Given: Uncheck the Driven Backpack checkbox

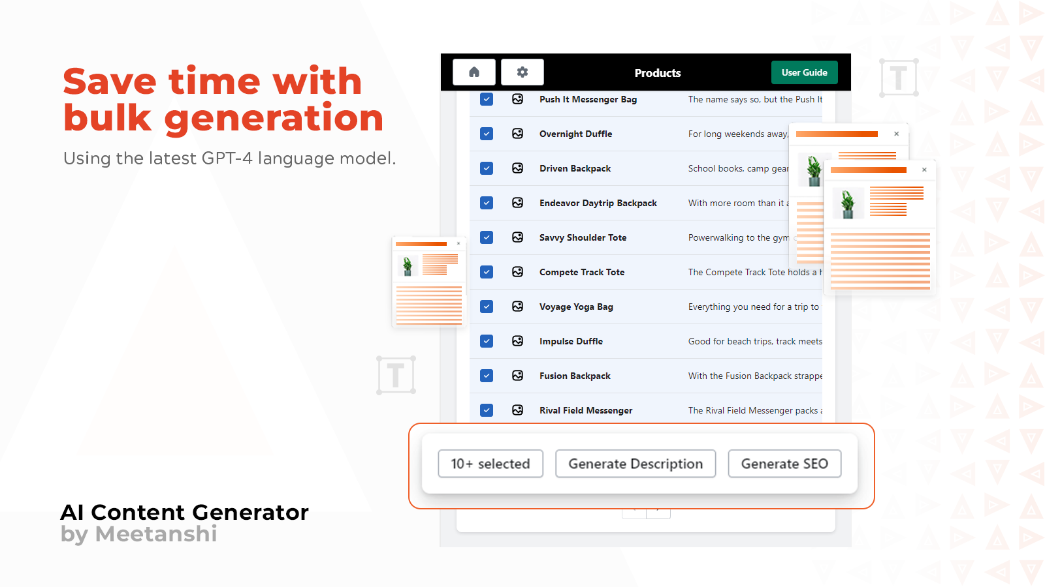Looking at the screenshot, I should coord(487,168).
